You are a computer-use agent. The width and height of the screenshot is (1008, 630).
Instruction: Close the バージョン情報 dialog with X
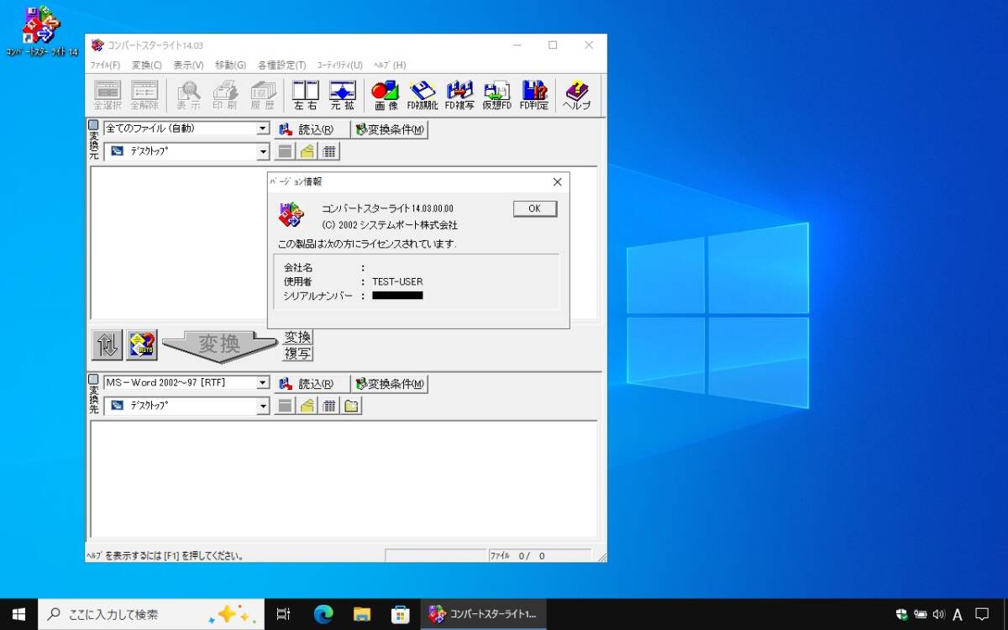point(557,181)
